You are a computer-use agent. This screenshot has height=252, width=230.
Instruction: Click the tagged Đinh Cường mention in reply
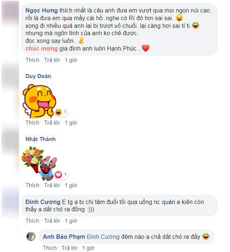103,237
